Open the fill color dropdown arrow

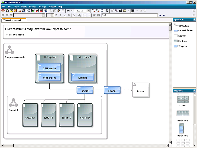point(128,11)
